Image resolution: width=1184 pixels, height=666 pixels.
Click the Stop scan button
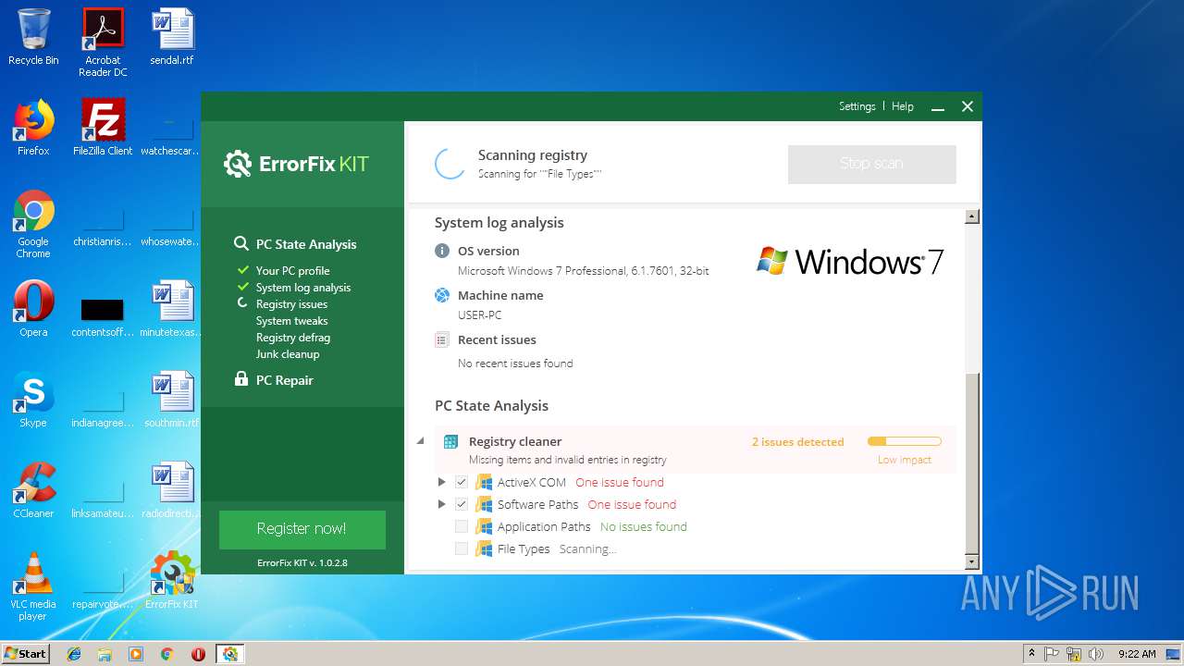(x=871, y=164)
